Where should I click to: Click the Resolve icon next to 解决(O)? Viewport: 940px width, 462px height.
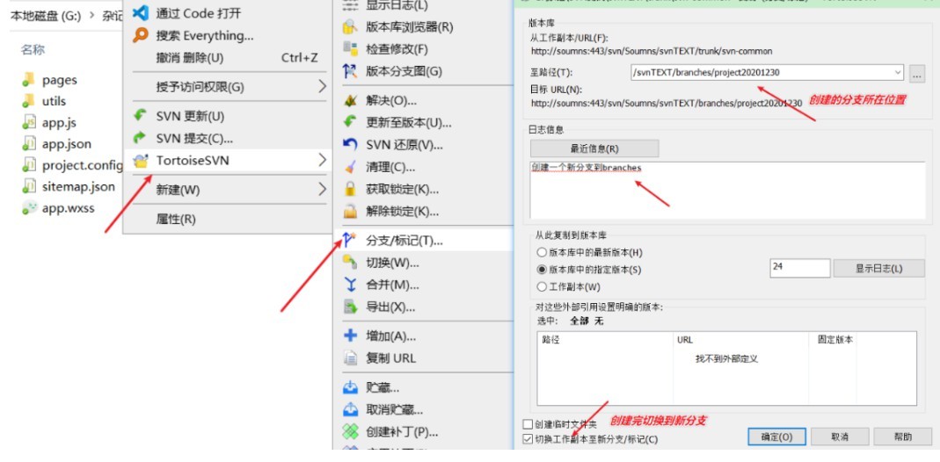pos(349,100)
